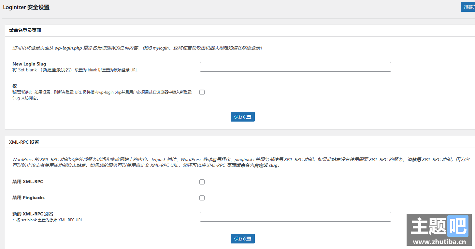Click the 禁用 Pingbacks label text
Screen dimensions: 475x249
point(28,198)
